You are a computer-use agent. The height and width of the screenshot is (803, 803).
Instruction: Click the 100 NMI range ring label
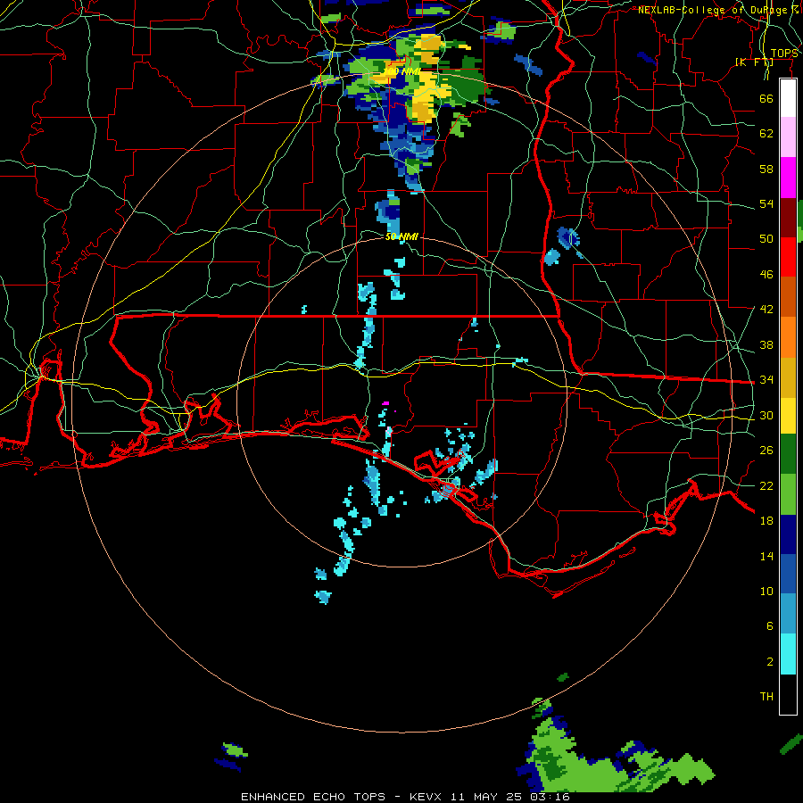click(x=402, y=71)
